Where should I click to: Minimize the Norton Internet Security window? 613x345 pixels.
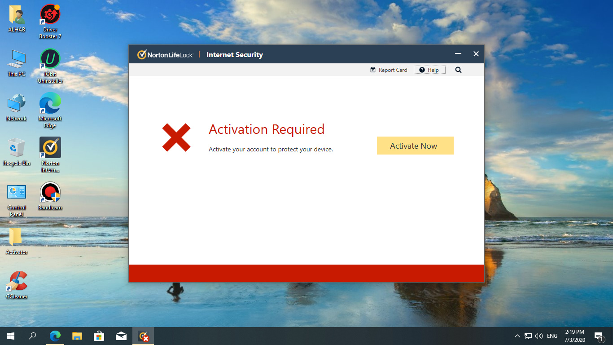tap(458, 54)
